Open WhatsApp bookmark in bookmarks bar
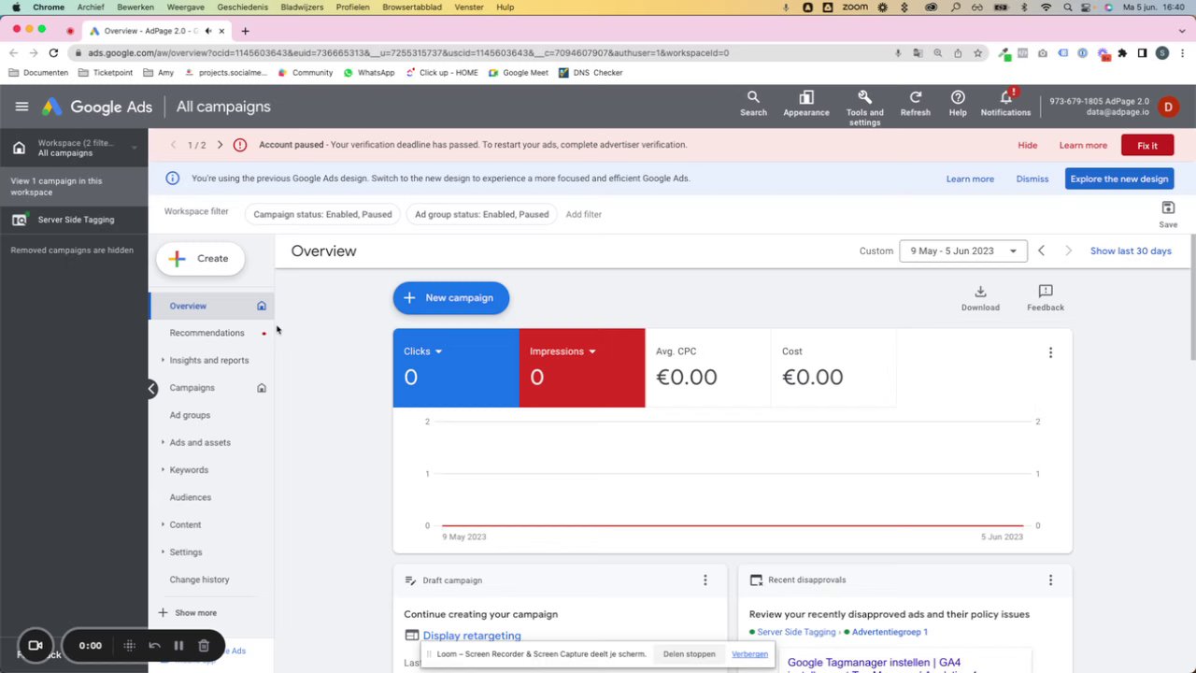Image resolution: width=1196 pixels, height=673 pixels. tap(369, 73)
